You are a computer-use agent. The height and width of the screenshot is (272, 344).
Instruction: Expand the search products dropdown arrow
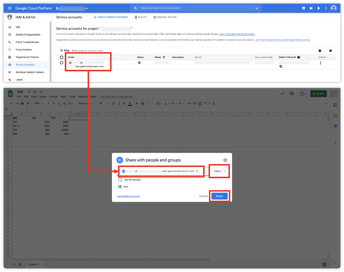tap(256, 8)
